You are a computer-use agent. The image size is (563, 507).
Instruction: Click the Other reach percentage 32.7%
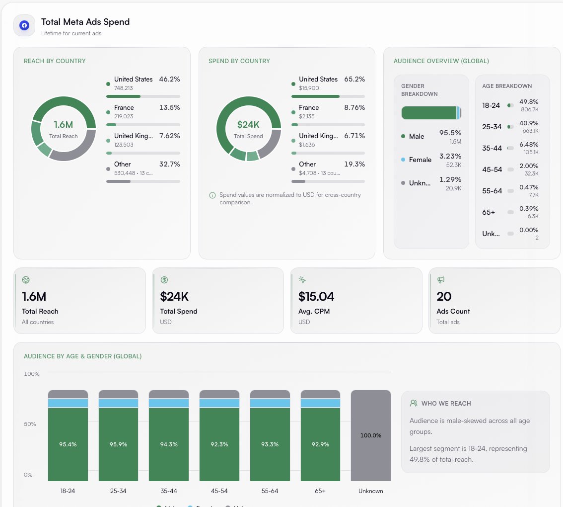(169, 165)
